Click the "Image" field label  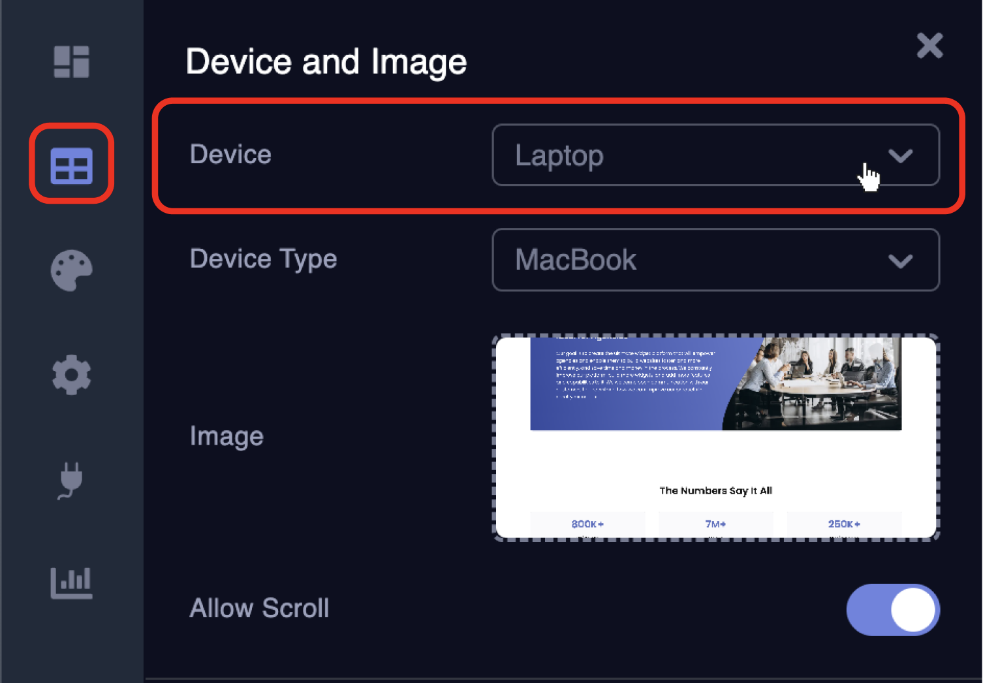click(x=226, y=436)
